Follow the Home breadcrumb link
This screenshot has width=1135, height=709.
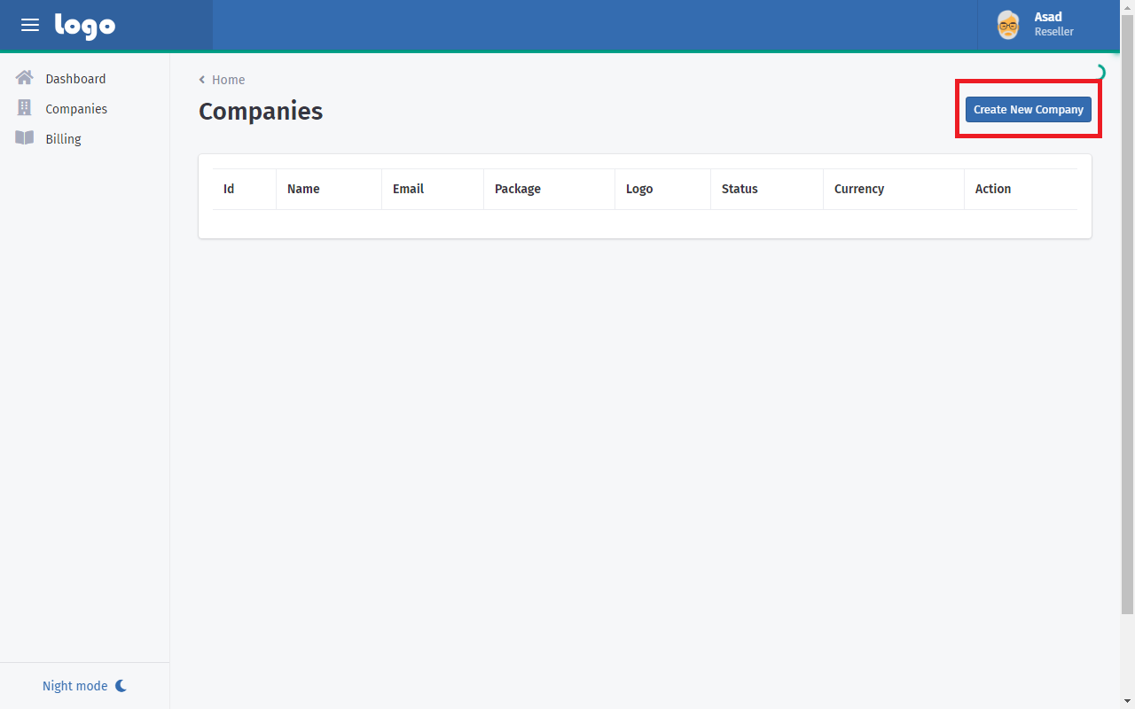(x=228, y=80)
